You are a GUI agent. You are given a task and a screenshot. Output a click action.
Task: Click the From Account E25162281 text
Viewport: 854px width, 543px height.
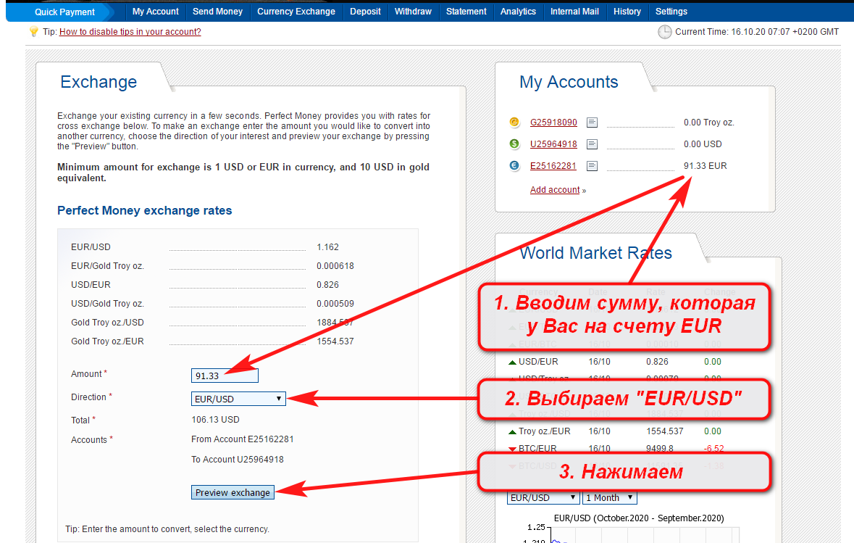click(243, 439)
